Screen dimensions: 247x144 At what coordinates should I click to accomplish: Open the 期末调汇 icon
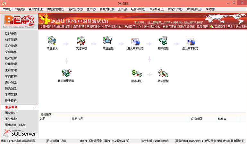137,73
